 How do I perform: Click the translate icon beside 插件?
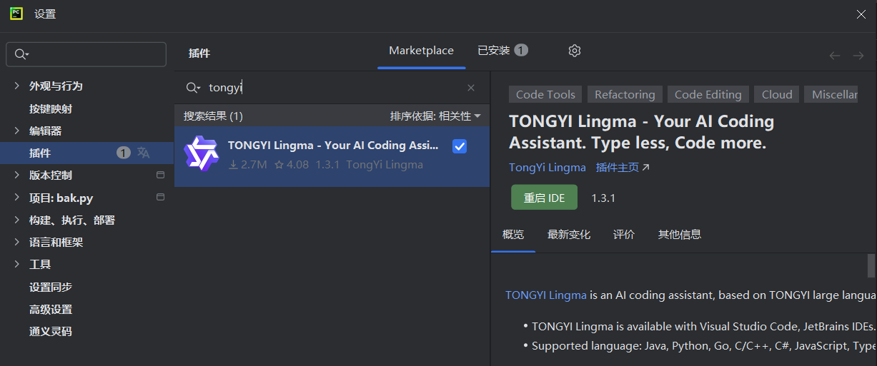coord(144,153)
